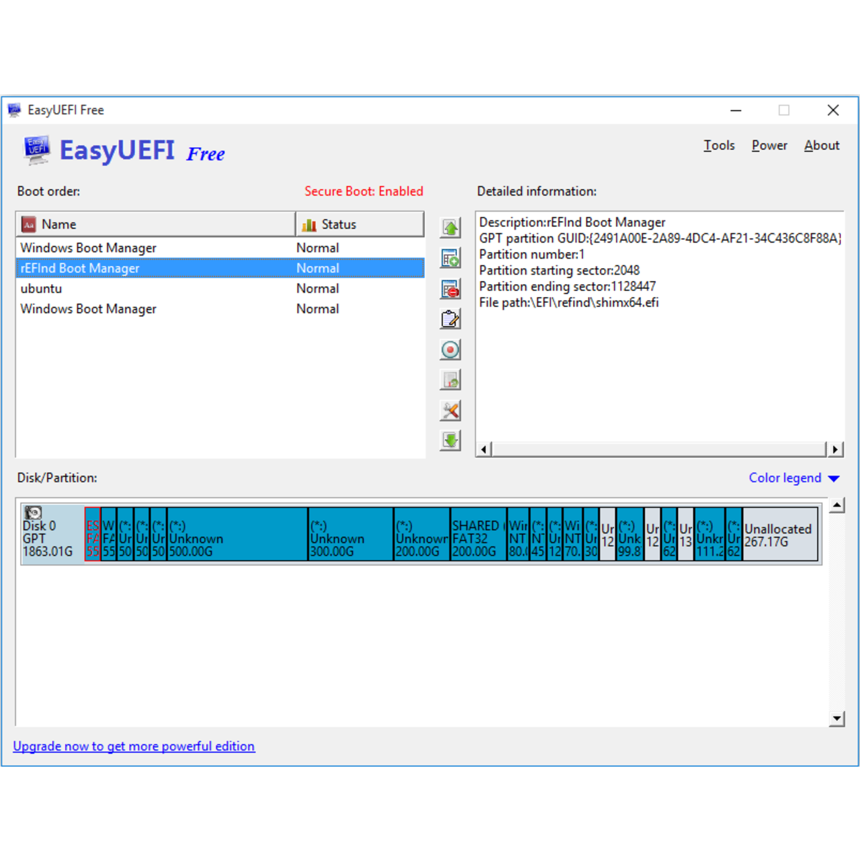Click the Upgrade now to get more powerful edition link
Screen dimensions: 860x860
[x=134, y=746]
